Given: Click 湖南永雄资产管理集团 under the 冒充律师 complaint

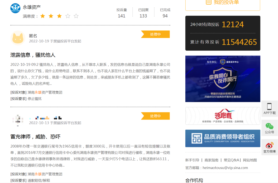Looking at the screenshot, I should [45, 174].
